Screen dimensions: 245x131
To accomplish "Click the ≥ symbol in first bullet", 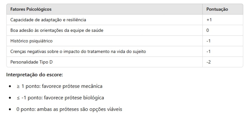I will [18, 86].
